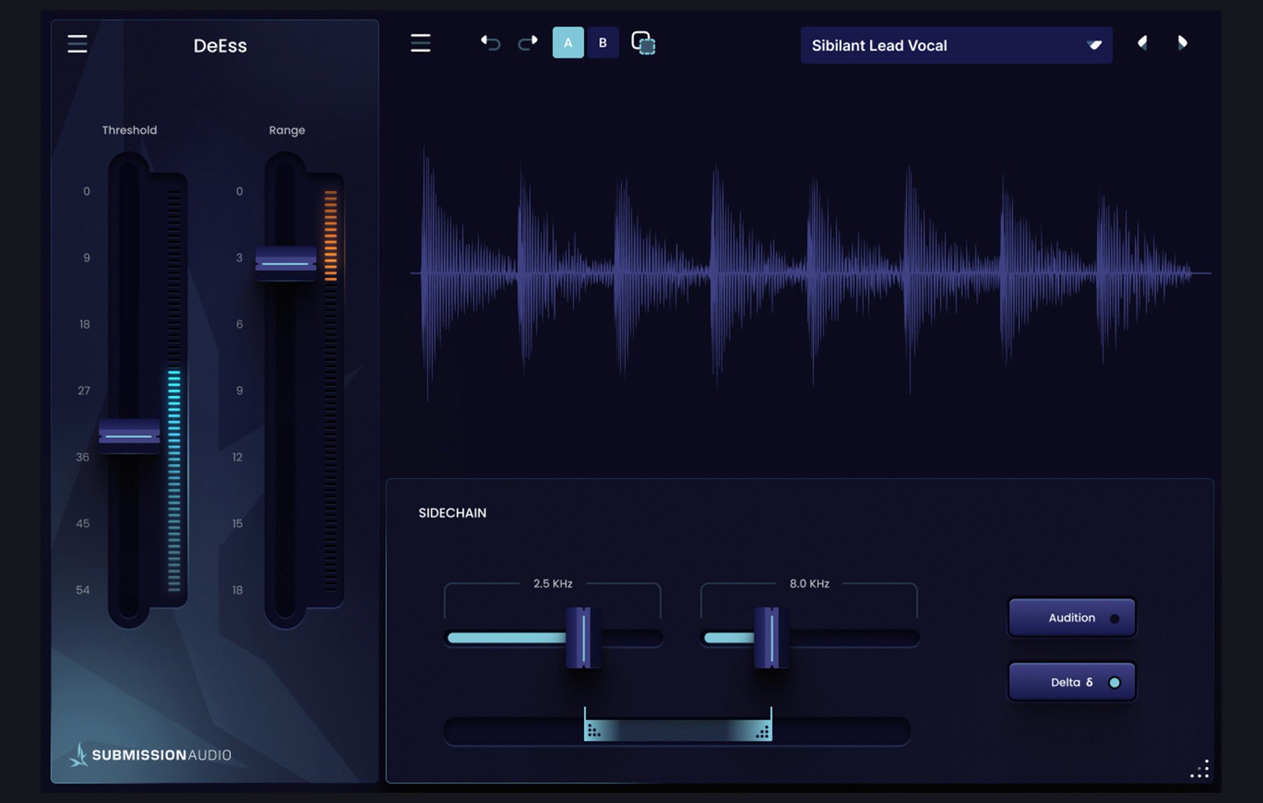
Task: Undo the last change
Action: (490, 44)
